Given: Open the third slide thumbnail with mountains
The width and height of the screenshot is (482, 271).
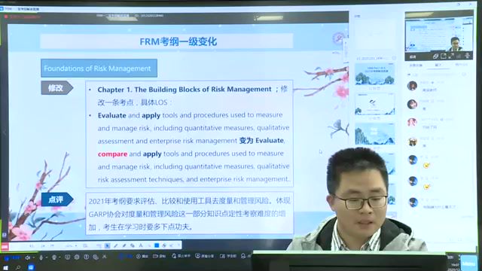Looking at the screenshot, I should (375, 134).
